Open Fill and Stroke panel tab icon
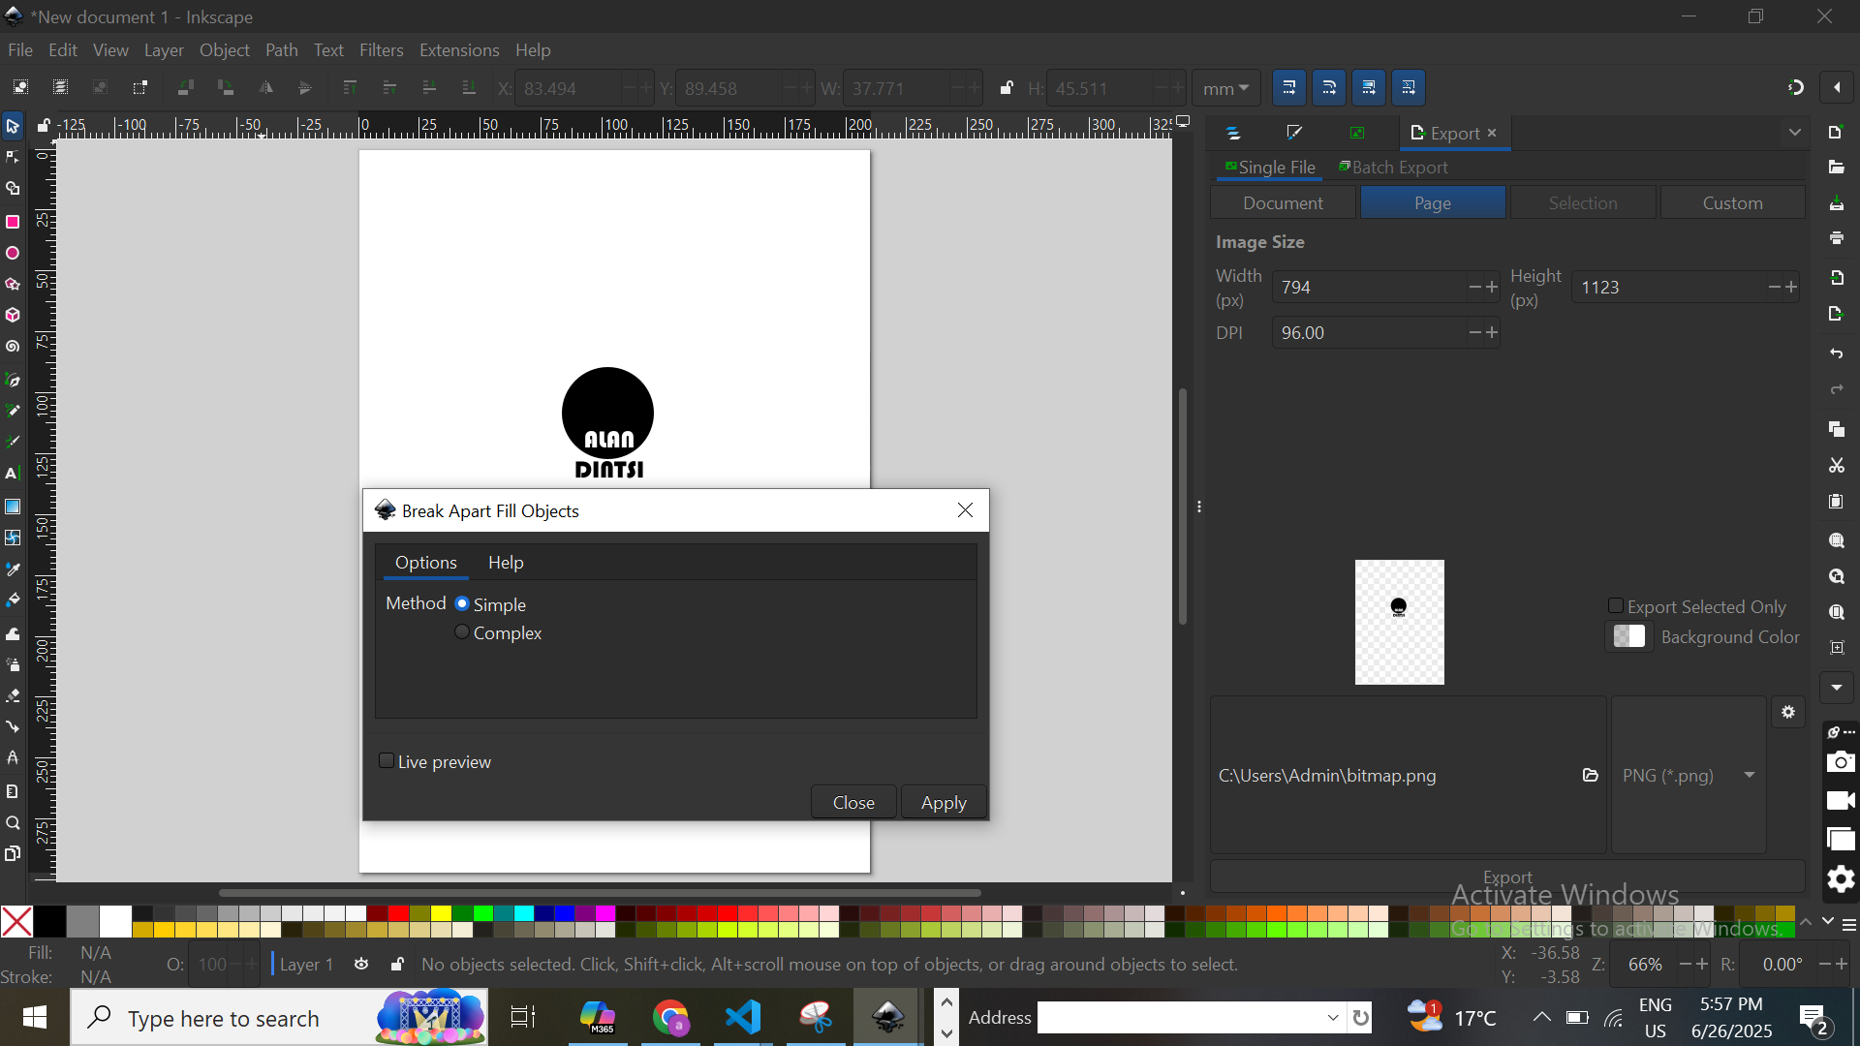Viewport: 1860px width, 1046px height. point(1294,134)
